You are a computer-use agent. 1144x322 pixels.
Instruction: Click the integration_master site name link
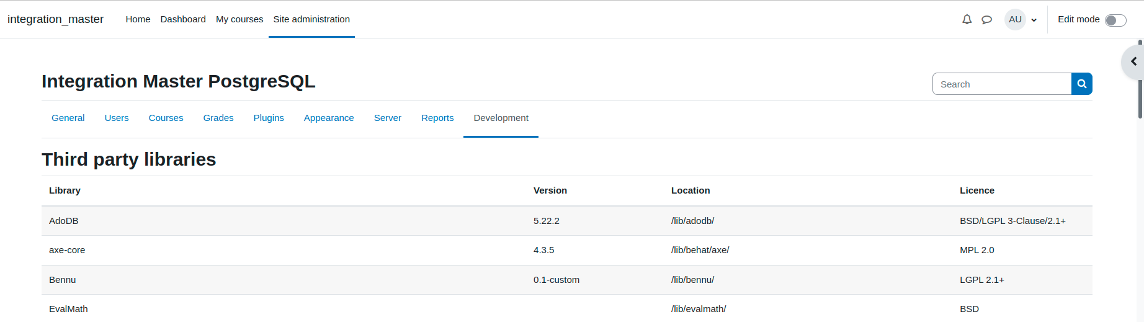[x=55, y=19]
